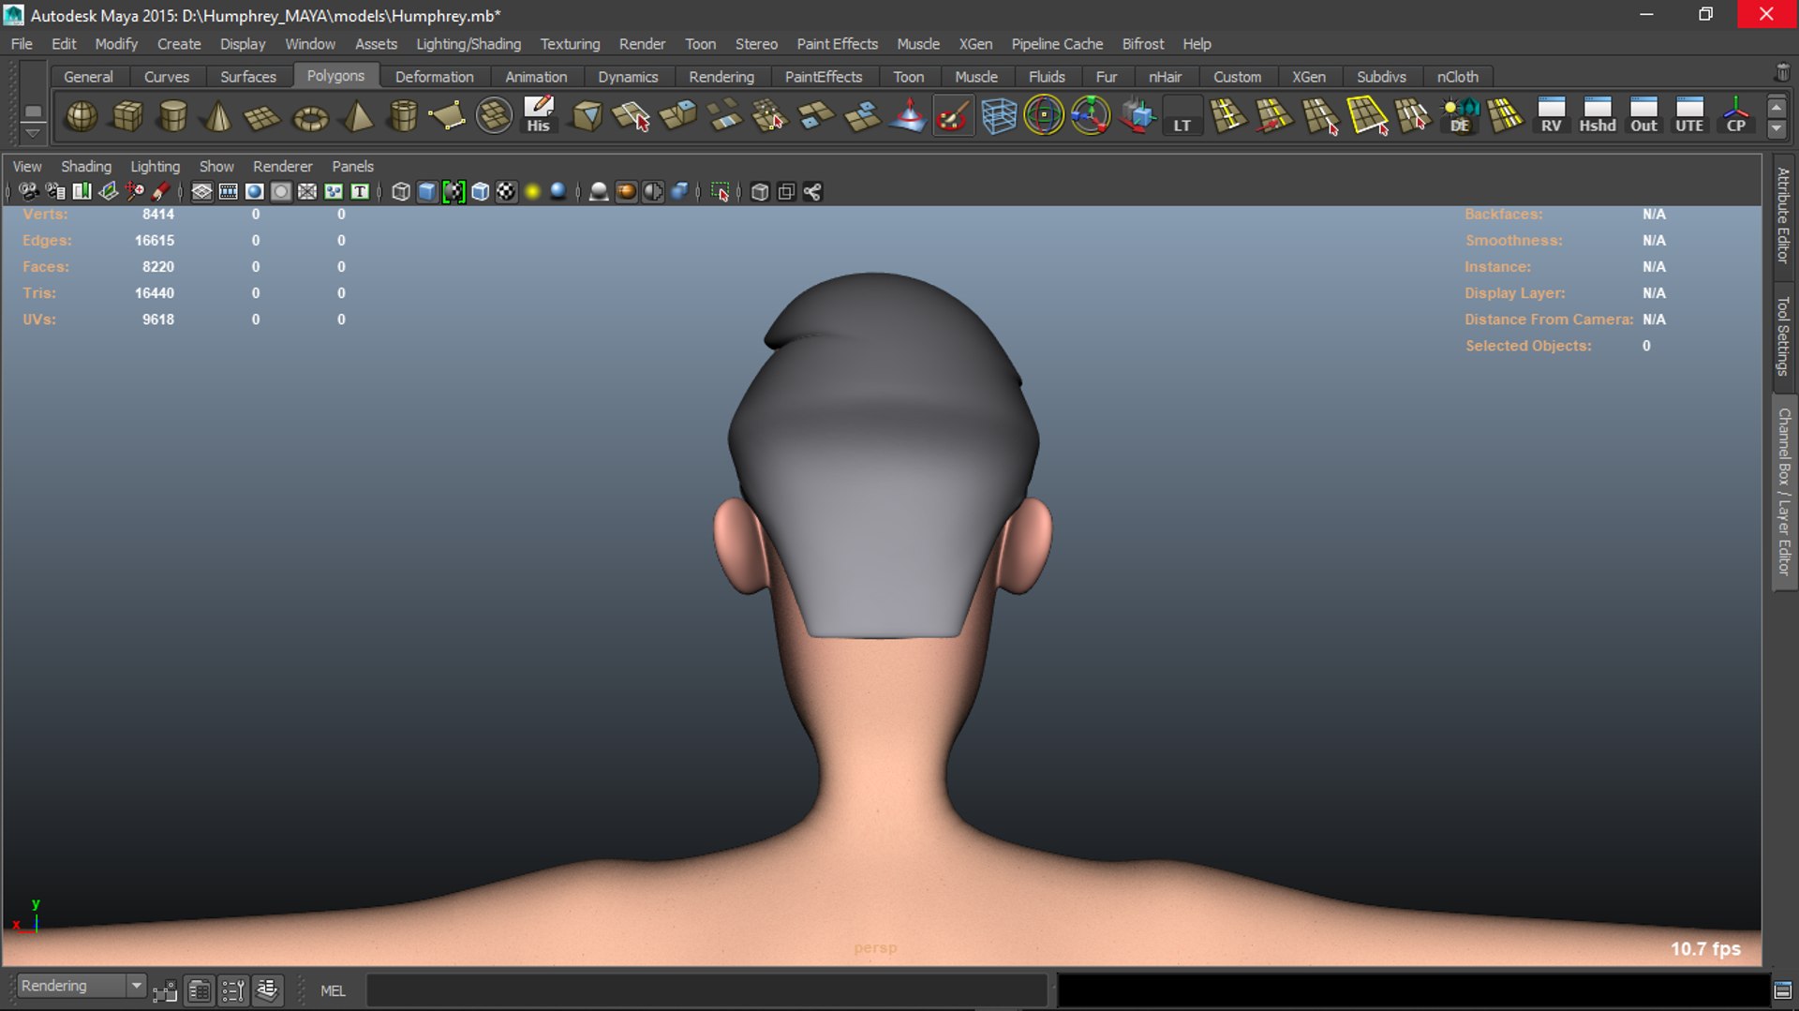Toggle the film gate button

click(x=228, y=192)
